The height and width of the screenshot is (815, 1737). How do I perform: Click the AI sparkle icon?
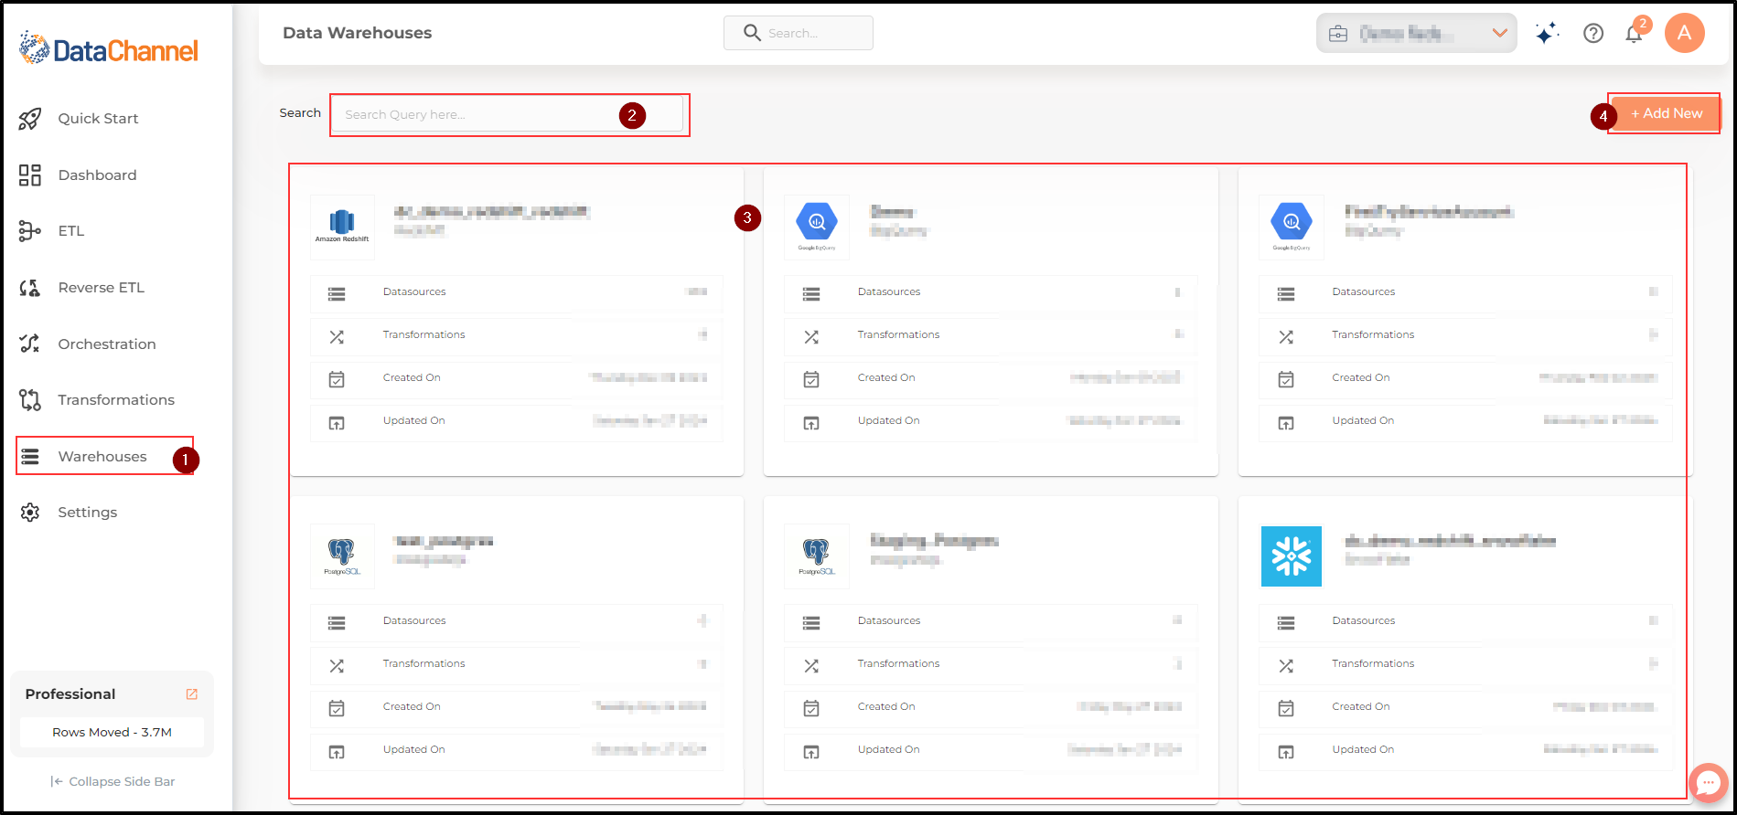click(1547, 34)
